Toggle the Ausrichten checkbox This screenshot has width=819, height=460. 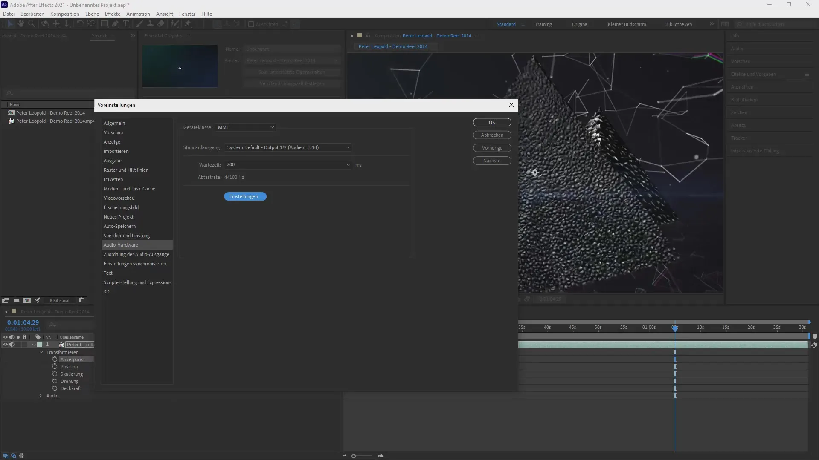click(251, 24)
